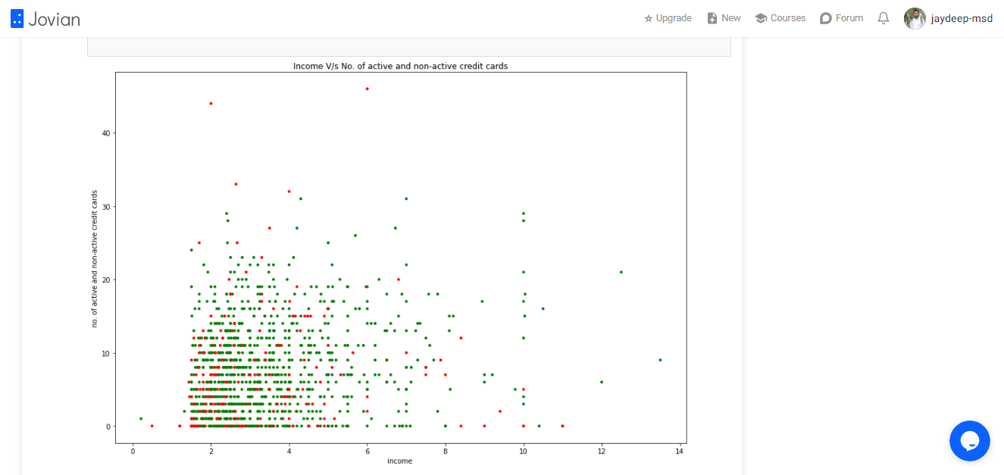Open the jaydeep-msd account menu
Screen dimensions: 1004x475
coord(962,18)
